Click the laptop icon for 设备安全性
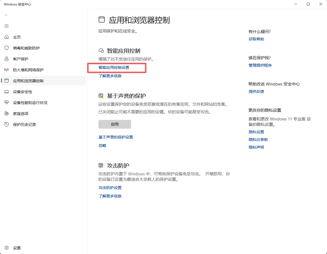This screenshot has height=254, width=327. point(6,92)
